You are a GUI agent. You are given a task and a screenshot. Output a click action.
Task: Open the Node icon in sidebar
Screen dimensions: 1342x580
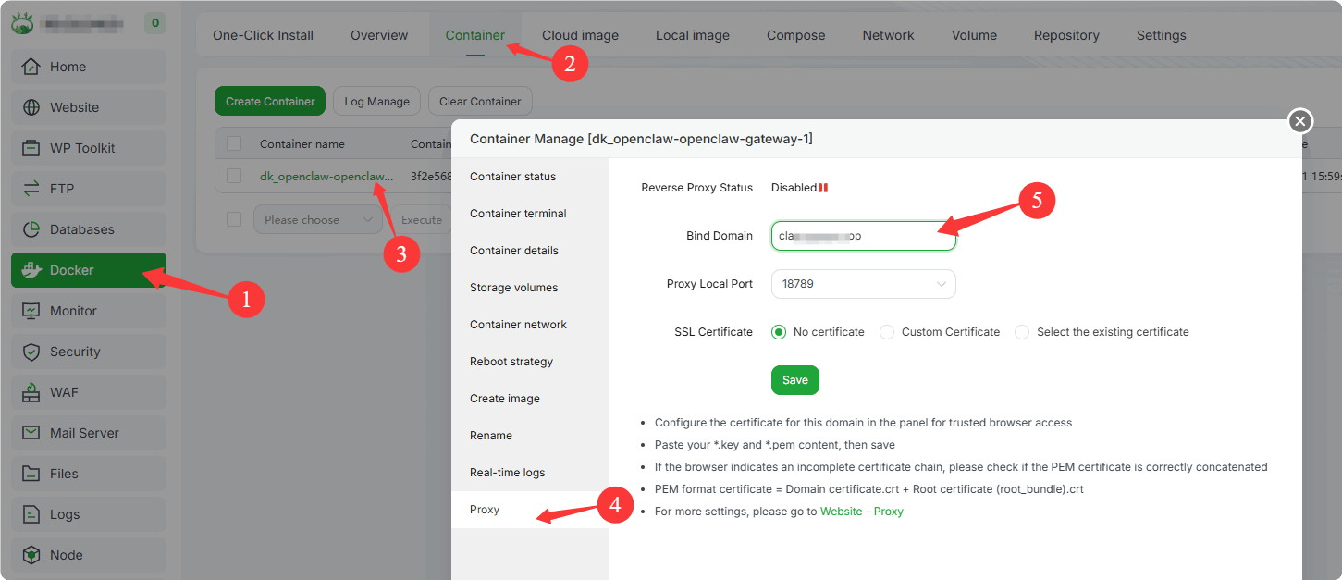31,555
